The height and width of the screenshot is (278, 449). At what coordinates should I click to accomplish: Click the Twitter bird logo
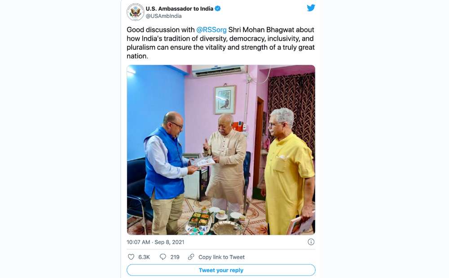tap(311, 8)
